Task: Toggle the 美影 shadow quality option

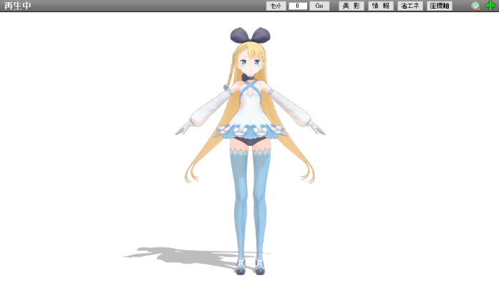Action: [x=351, y=6]
